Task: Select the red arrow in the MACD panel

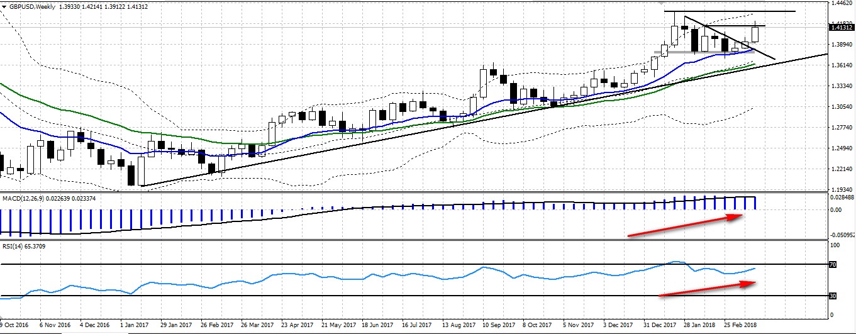Action: [x=686, y=226]
